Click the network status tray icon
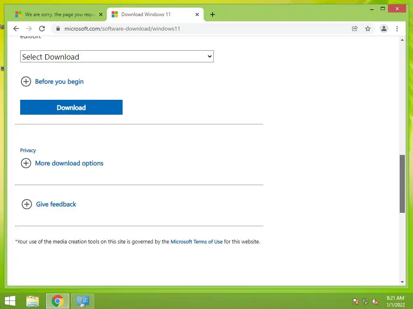 click(365, 301)
